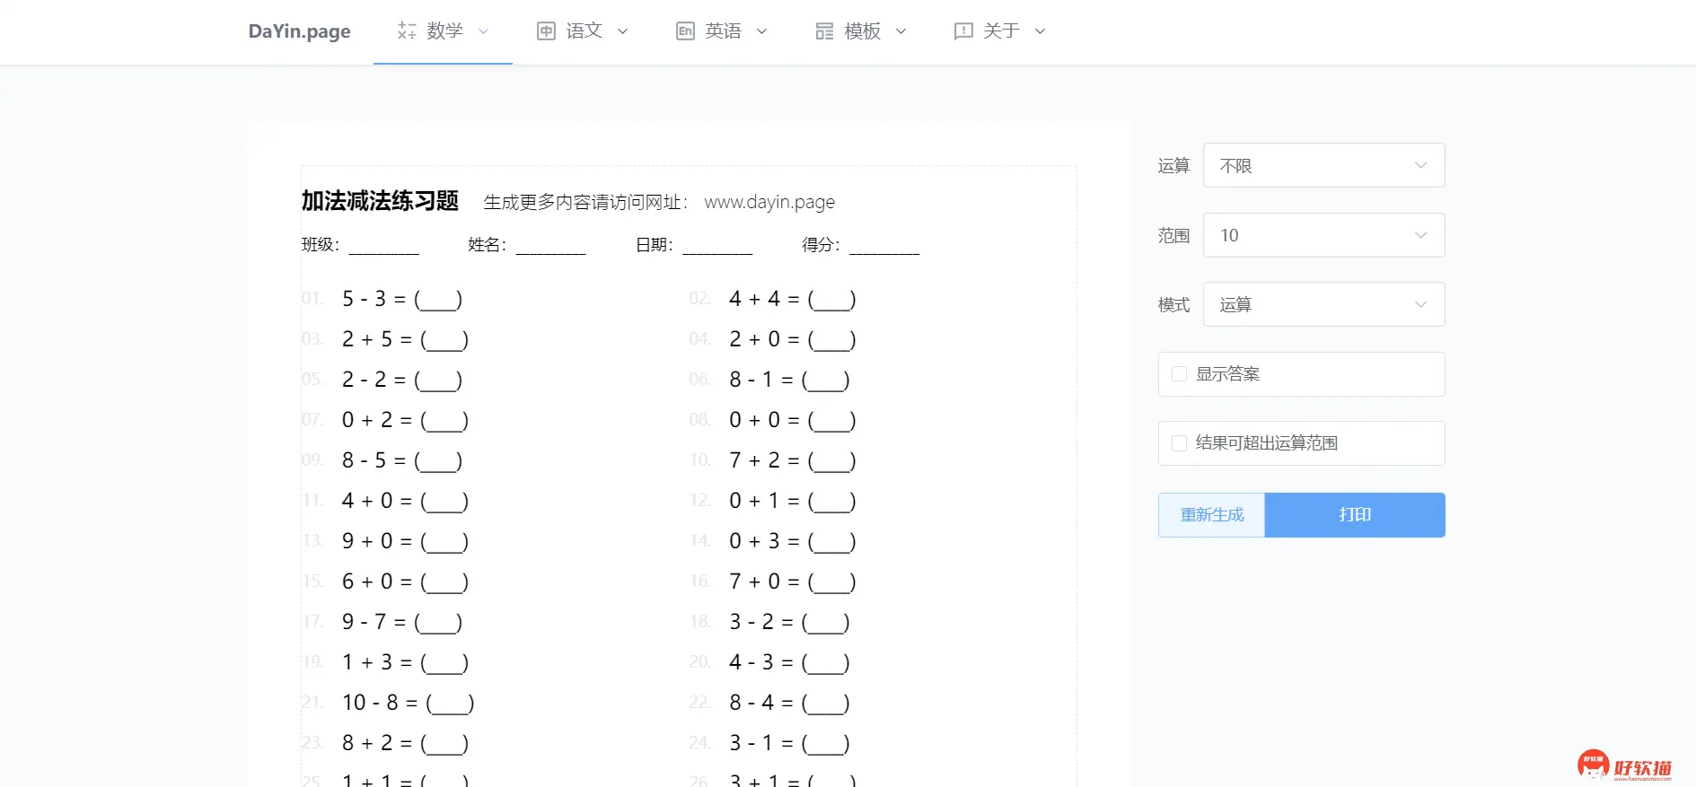Open the 运算 dropdown showing 不限
Image resolution: width=1696 pixels, height=787 pixels.
point(1323,165)
